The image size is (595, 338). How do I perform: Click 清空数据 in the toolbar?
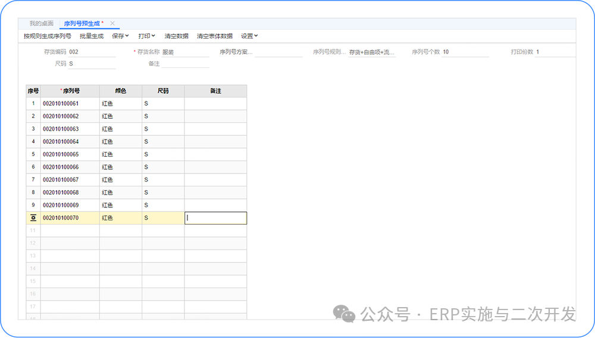click(176, 36)
